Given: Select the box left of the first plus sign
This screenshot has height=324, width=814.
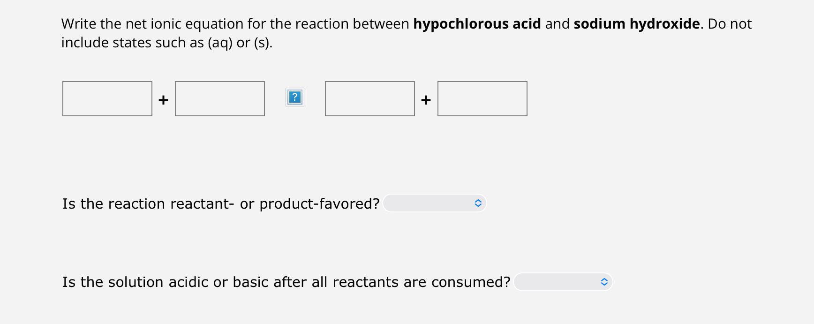Looking at the screenshot, I should 107,98.
